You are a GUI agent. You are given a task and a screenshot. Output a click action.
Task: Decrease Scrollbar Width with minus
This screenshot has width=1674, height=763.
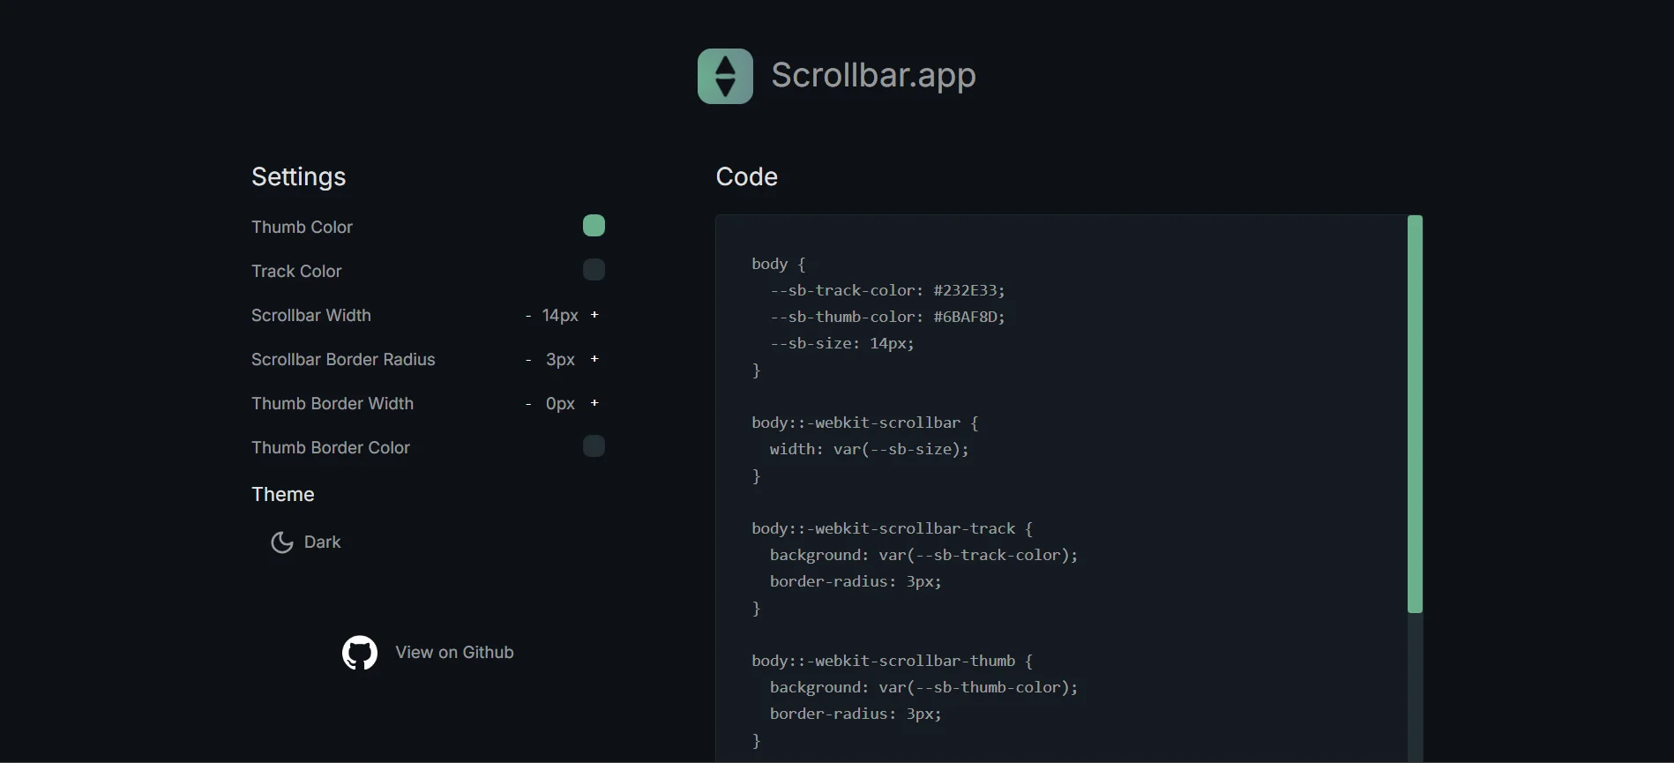tap(528, 316)
